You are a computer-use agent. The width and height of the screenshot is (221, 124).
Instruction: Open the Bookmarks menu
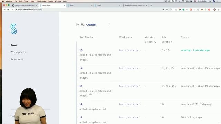(x=41, y=1)
